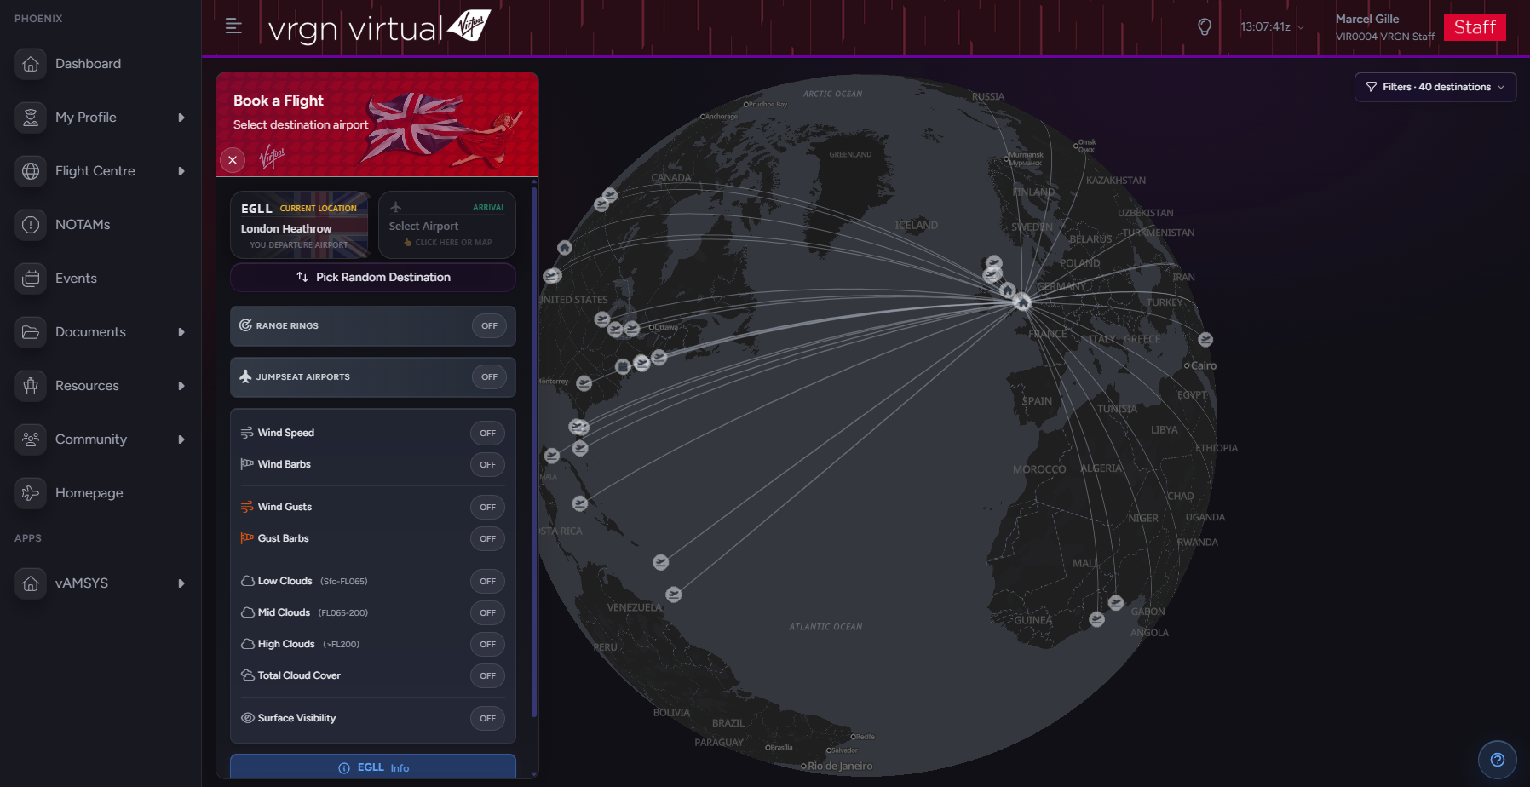Image resolution: width=1530 pixels, height=787 pixels.
Task: Click Pick Random Destination button
Action: [x=373, y=278]
